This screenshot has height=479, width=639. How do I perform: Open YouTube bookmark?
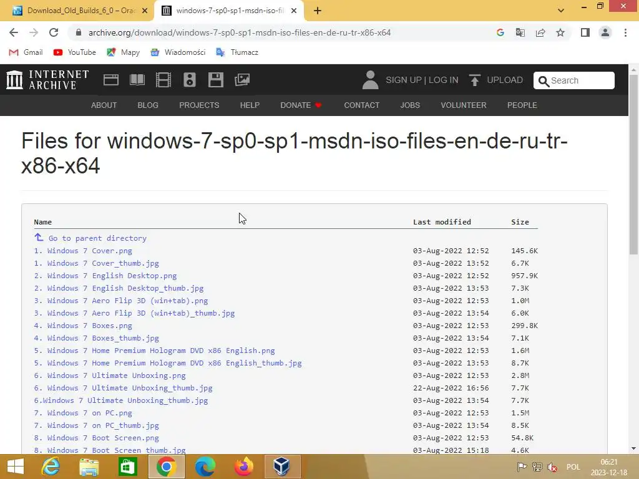[75, 52]
